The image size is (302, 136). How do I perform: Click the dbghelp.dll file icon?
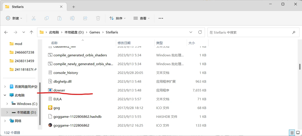click(50, 81)
